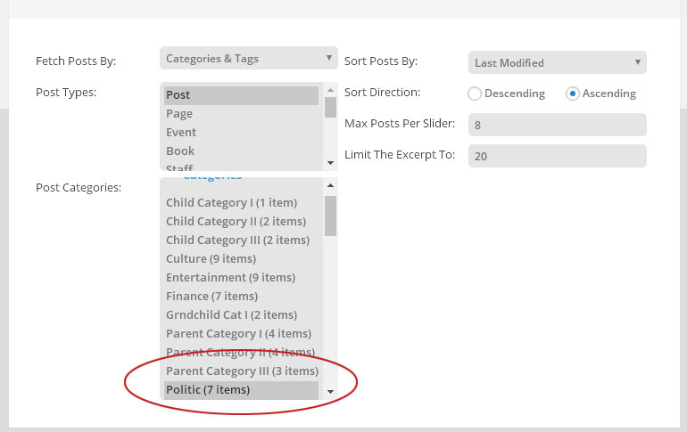Image resolution: width=687 pixels, height=432 pixels.
Task: Select Entertainment (9 items) category
Action: (x=241, y=278)
